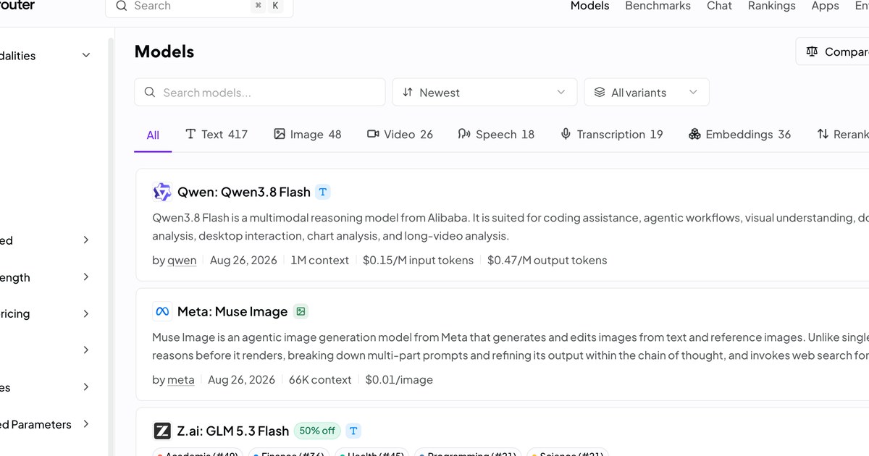Screen dimensions: 869x456
Task: Expand the sidebar section ending in 'ricing'
Action: click(86, 313)
